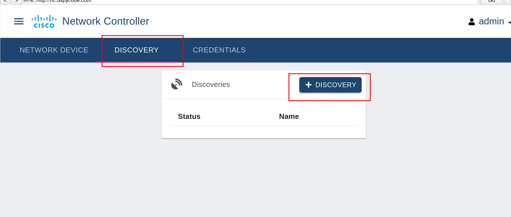Click the Discoveries satellite dish icon

[x=177, y=84]
